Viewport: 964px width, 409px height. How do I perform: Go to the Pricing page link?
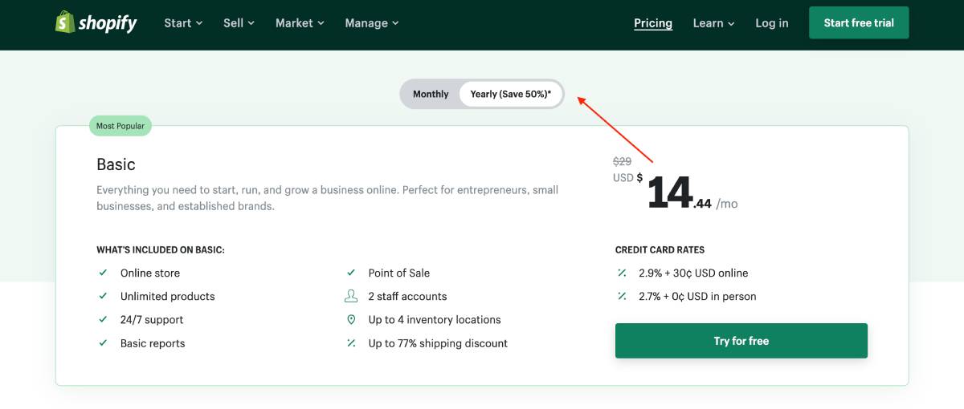[x=653, y=23]
